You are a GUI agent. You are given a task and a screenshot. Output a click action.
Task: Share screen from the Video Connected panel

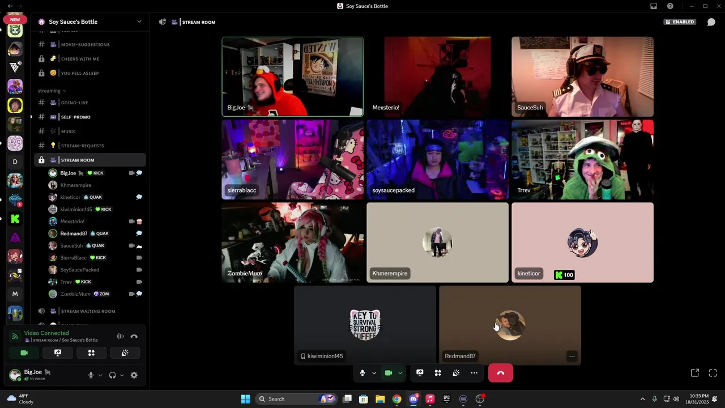58,352
